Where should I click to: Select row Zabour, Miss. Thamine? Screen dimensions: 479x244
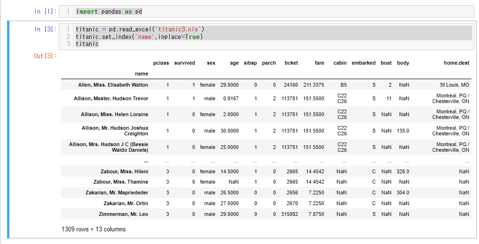click(x=266, y=182)
